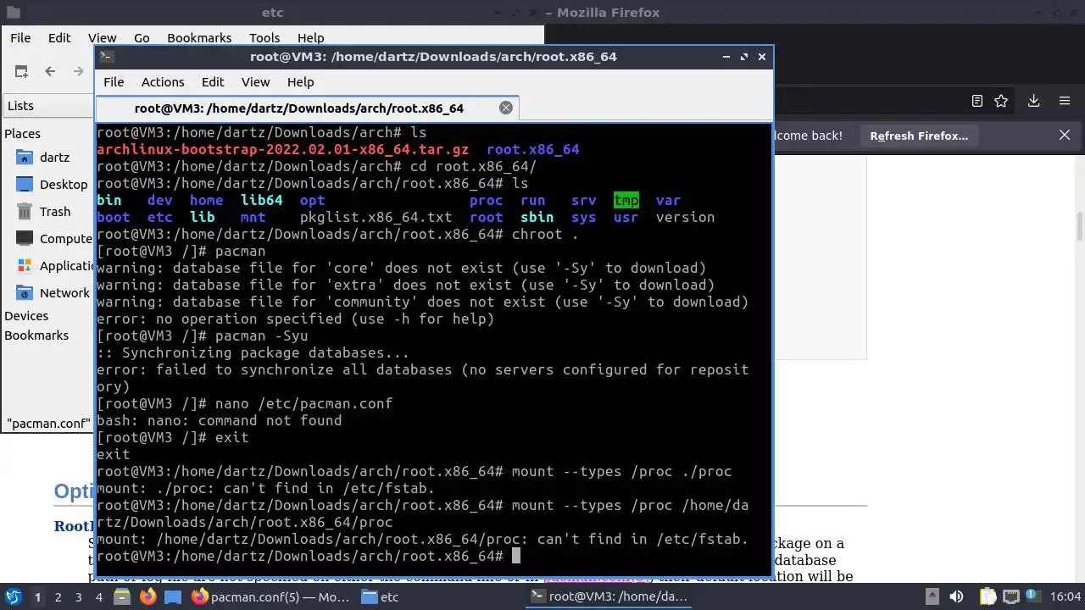
Task: Select the root@VM3 terminal tab
Action: coord(306,108)
